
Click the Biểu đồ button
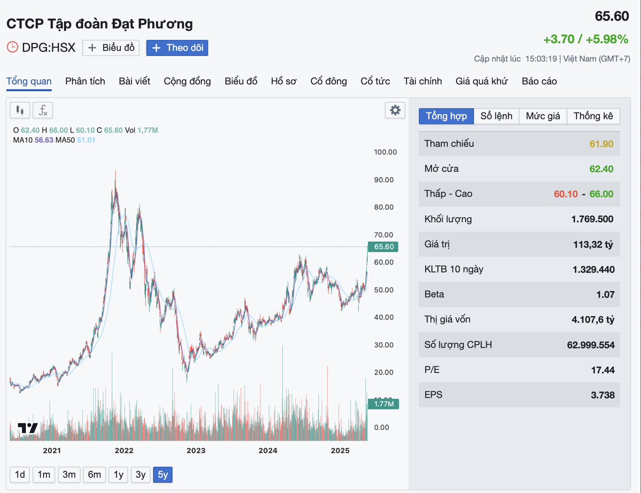[x=111, y=48]
